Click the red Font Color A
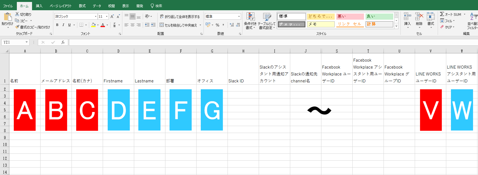The image size is (478, 175). point(103,25)
